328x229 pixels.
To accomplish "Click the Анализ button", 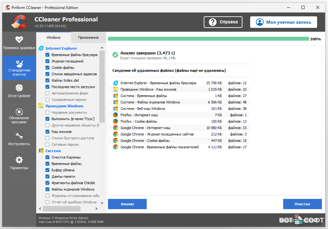I will [127, 204].
